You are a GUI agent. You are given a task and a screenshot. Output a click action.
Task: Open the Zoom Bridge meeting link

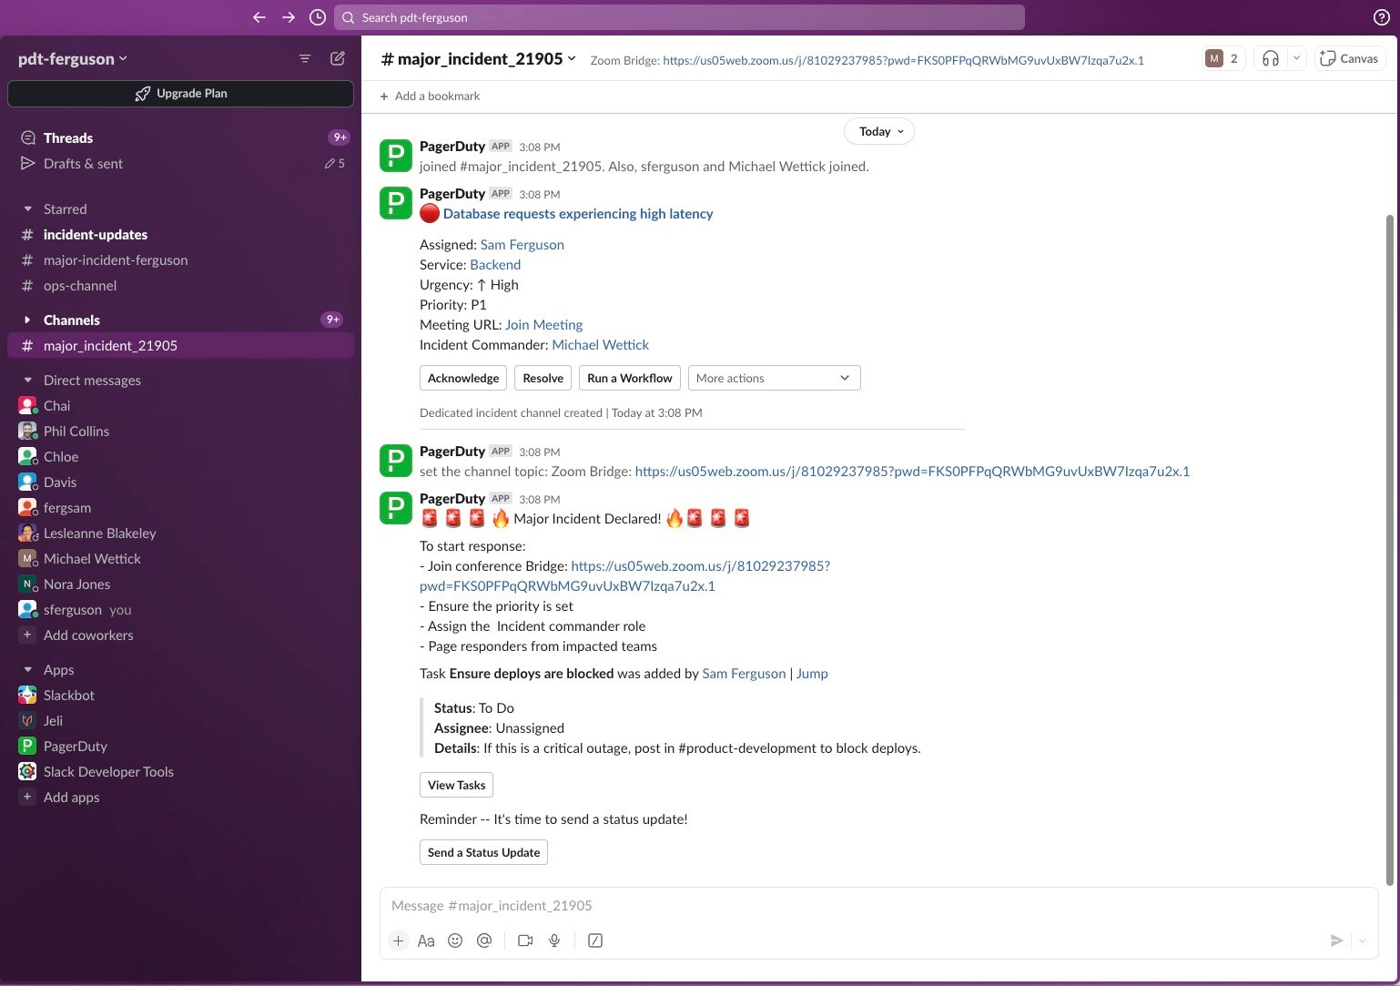coord(903,59)
